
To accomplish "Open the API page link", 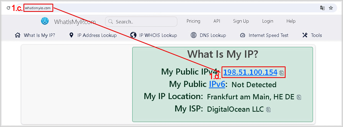I will (x=217, y=21).
